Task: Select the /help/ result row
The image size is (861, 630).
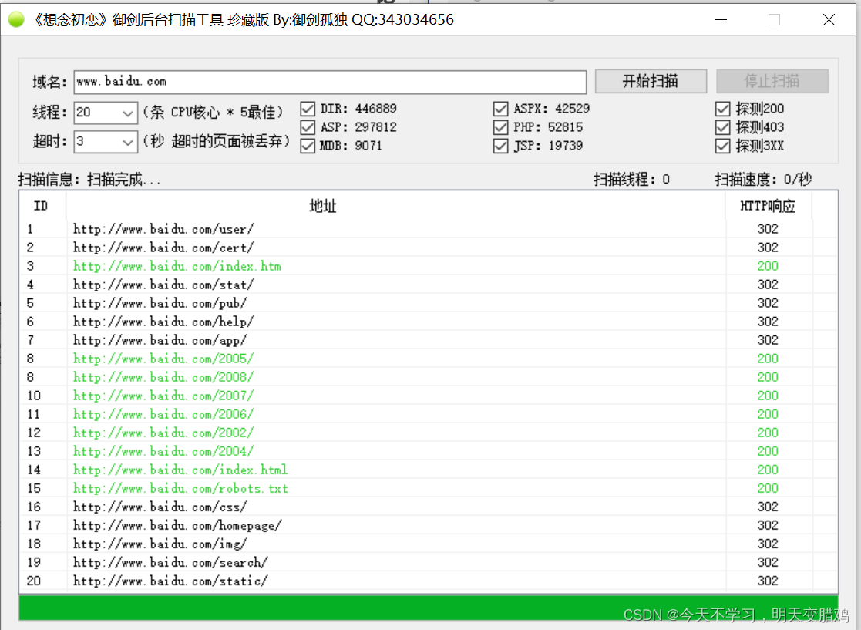Action: click(429, 322)
